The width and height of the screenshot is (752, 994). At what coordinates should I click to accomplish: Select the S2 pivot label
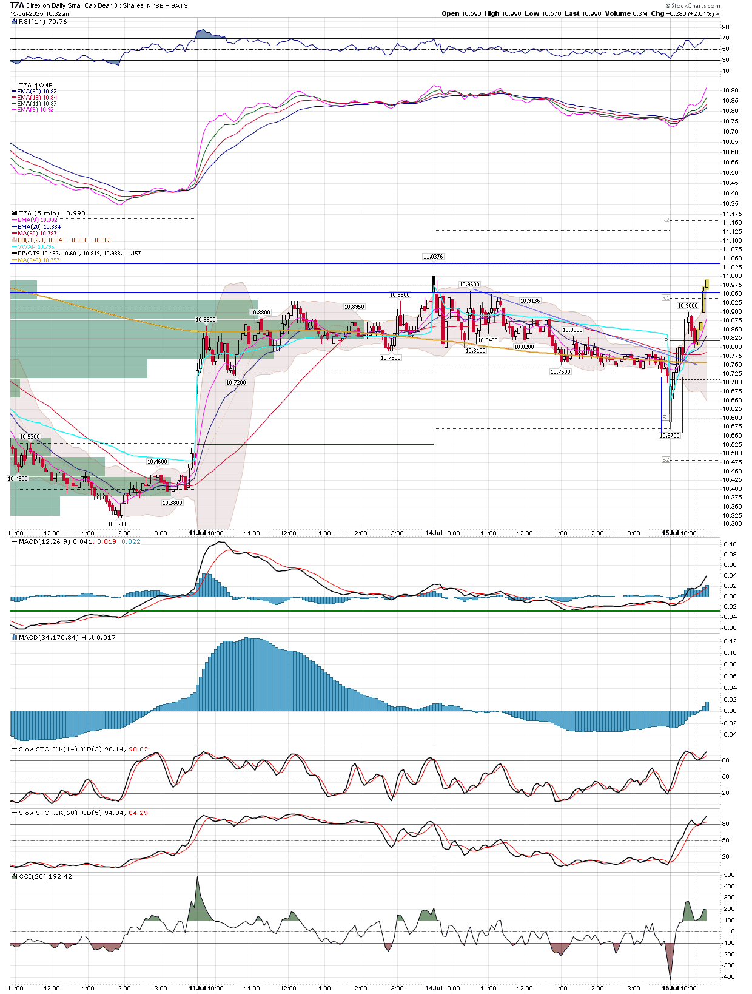665,460
